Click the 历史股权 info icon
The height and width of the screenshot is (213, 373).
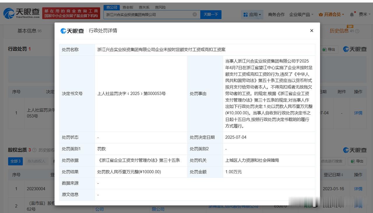tap(34, 150)
